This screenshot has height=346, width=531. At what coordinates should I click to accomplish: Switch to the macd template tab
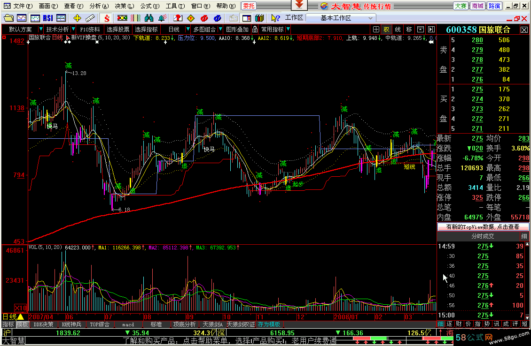(128, 324)
